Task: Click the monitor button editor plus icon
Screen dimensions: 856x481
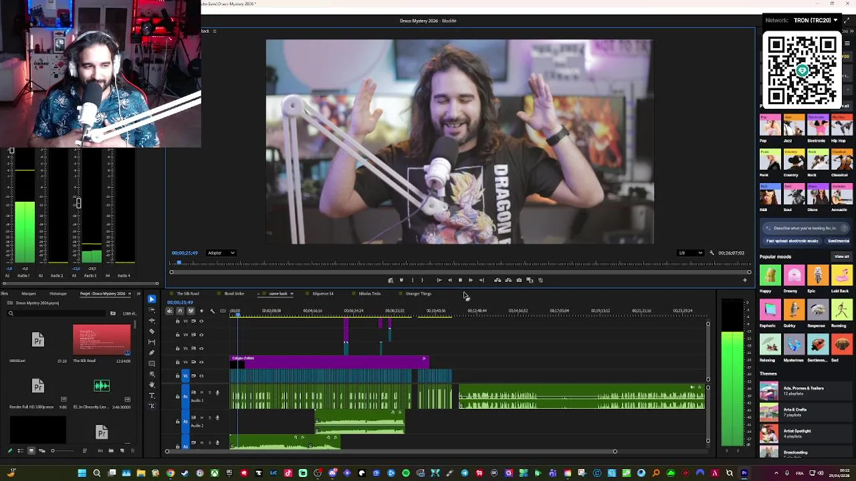Action: 745,280
